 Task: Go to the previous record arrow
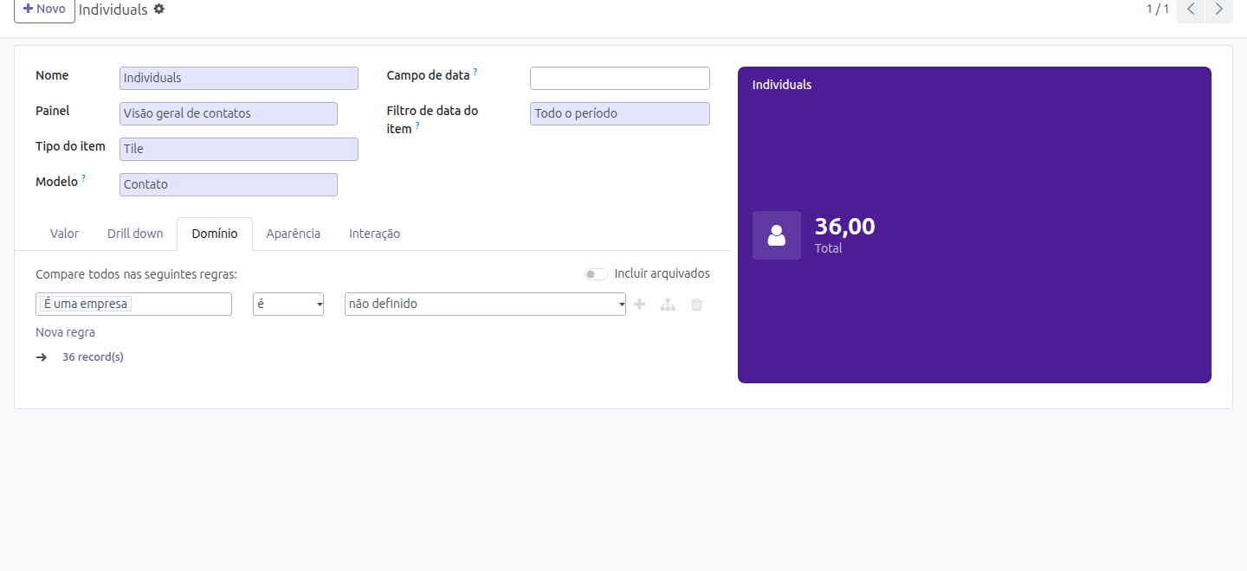pos(1191,10)
